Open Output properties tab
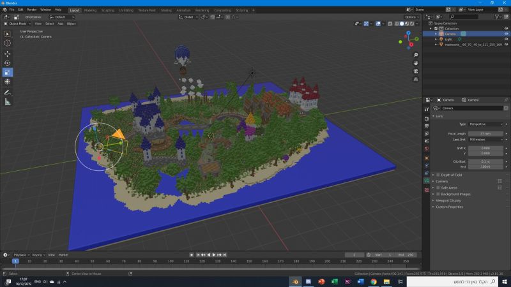 pyautogui.click(x=427, y=126)
